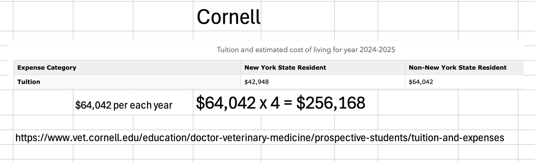Select empty cell directly beneath "$64,042 x 4" text
This screenshot has height=162, width=535.
[x=226, y=122]
